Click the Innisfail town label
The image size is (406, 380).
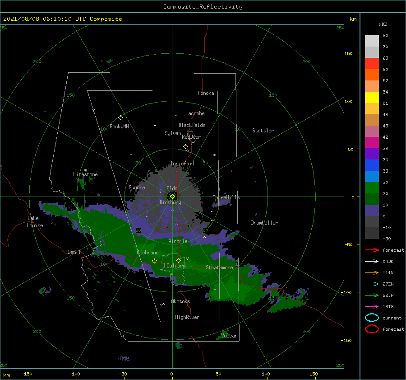[182, 164]
